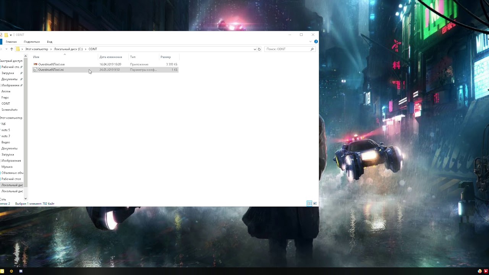Open Видео folder in sidebar

click(x=6, y=142)
